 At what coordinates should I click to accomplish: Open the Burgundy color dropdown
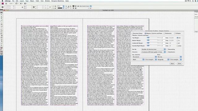pyautogui.click(x=163, y=60)
